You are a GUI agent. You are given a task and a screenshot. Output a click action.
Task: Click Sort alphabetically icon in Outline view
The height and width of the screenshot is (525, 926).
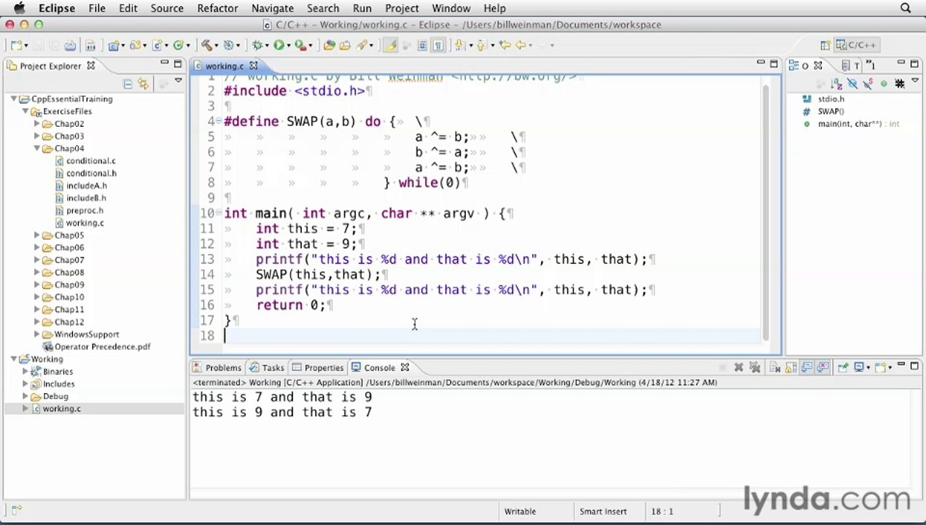(836, 84)
